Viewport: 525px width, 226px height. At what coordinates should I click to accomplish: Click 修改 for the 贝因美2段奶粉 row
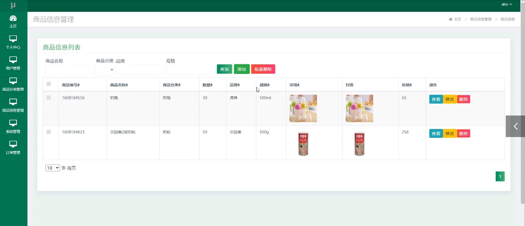450,134
